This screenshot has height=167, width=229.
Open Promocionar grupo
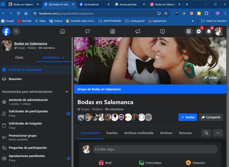(36, 137)
